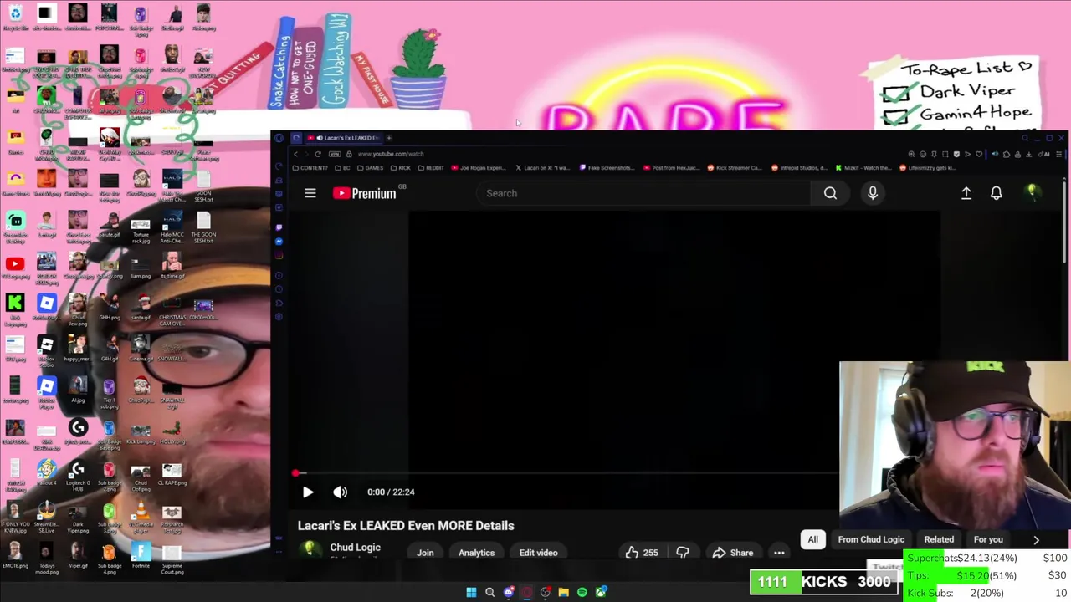Like the video with thumbs up
This screenshot has height=602, width=1071.
tap(641, 553)
